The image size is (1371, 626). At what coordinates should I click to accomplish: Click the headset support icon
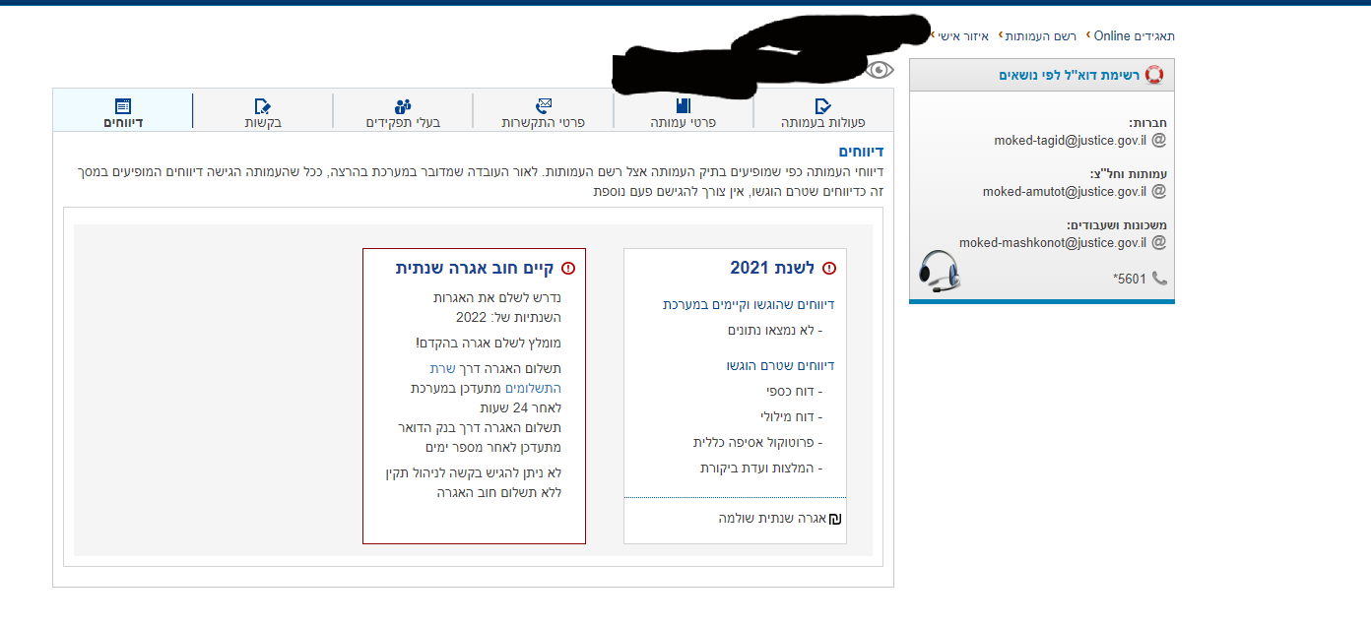click(x=941, y=271)
